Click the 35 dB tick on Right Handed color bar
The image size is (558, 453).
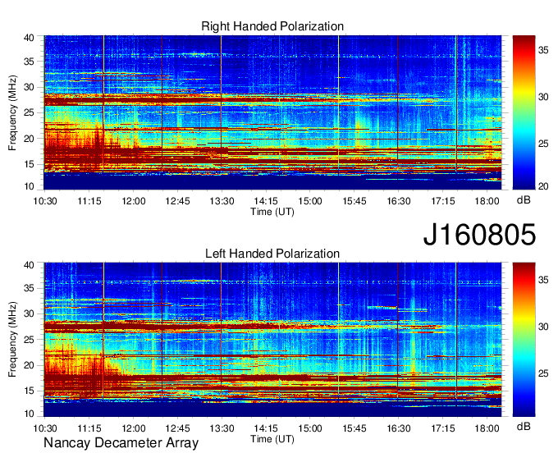click(543, 51)
